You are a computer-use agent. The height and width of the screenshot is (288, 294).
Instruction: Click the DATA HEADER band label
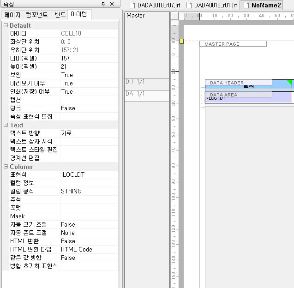click(239, 83)
